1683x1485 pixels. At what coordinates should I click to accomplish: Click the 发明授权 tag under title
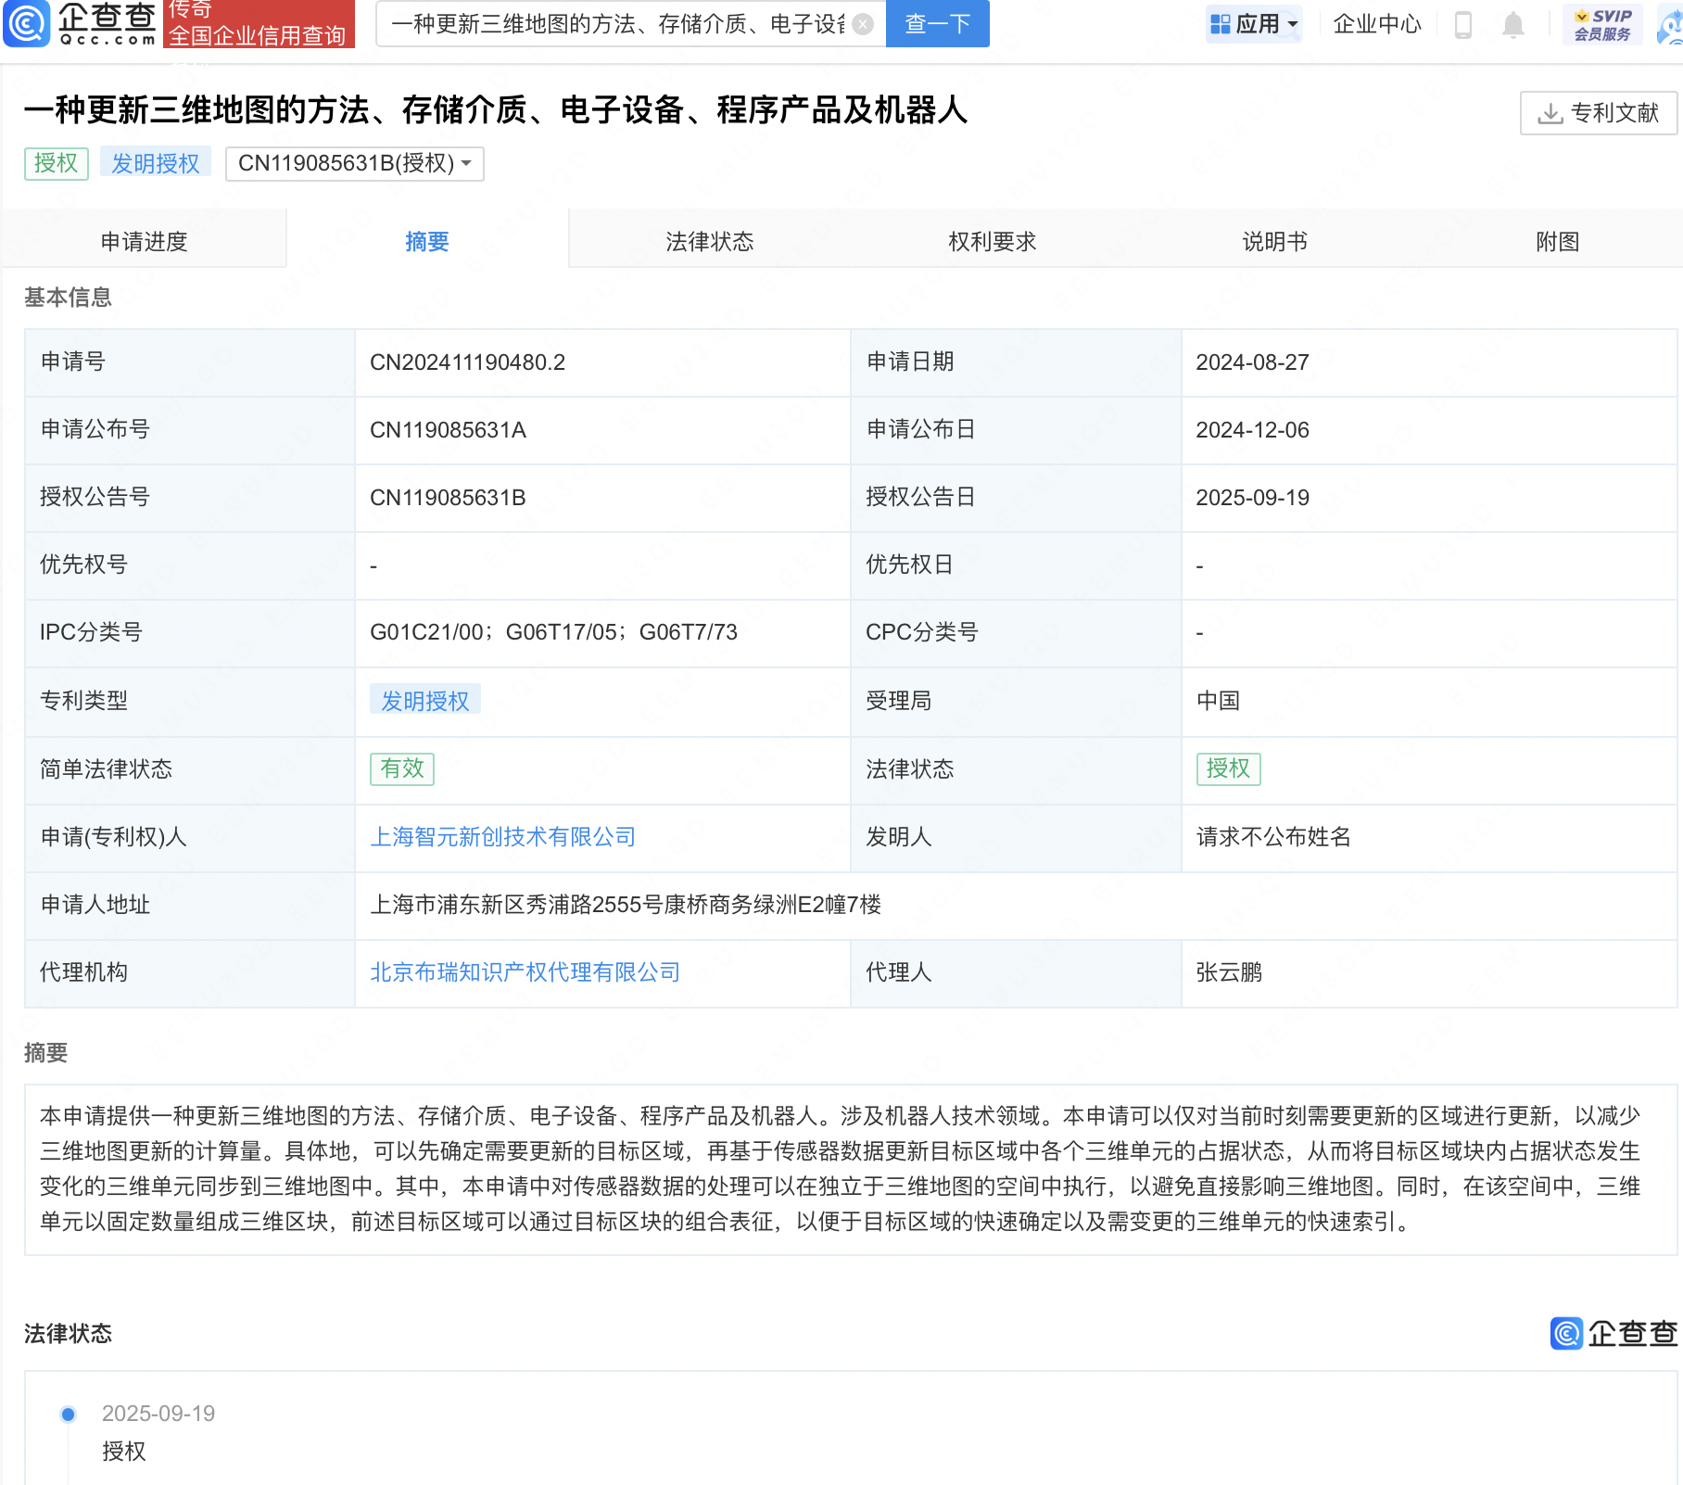pyautogui.click(x=156, y=164)
